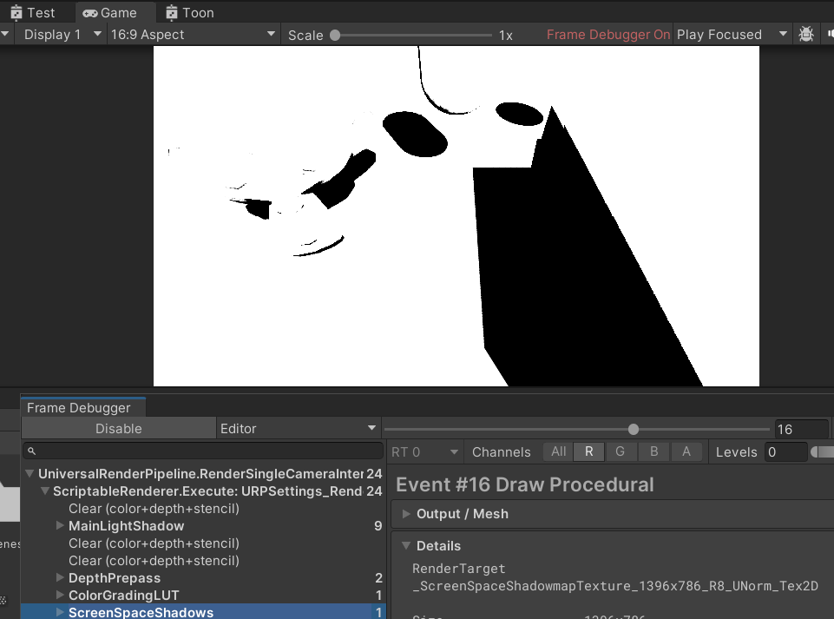Image resolution: width=834 pixels, height=619 pixels.
Task: Select ScreenSpaceShadows in the event tree
Action: [141, 612]
